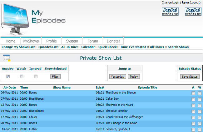
Task: Open the Search Shows link
Action: (x=178, y=47)
